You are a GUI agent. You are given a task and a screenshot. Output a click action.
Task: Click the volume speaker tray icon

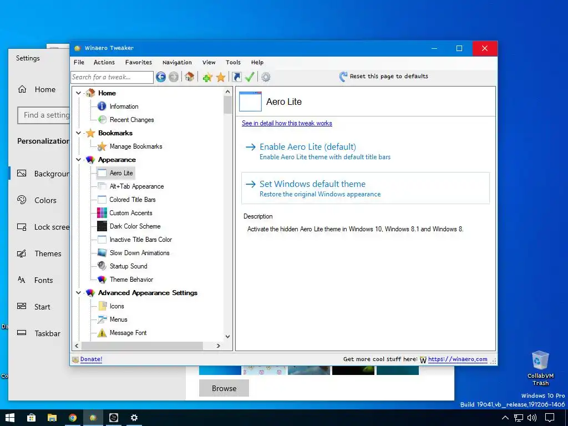point(532,418)
